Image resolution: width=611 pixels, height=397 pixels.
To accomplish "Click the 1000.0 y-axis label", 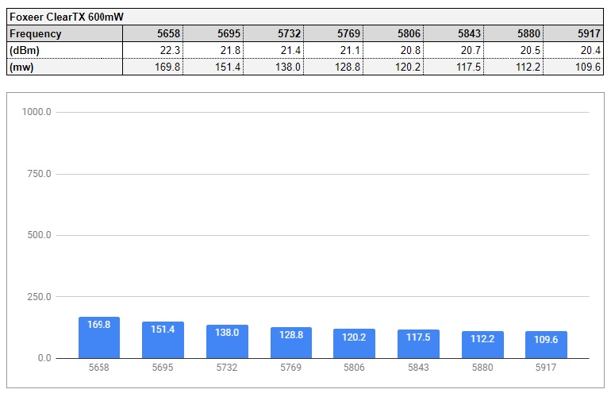I will pyautogui.click(x=37, y=112).
